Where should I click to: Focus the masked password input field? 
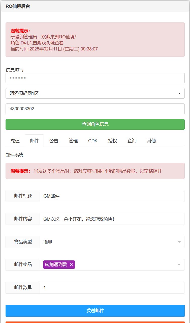95,78
